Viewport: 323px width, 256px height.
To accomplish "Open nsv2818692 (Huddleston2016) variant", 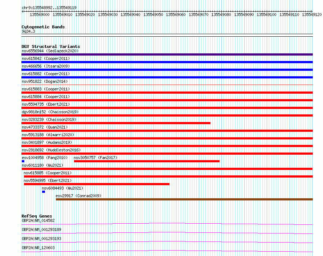I will pos(51,150).
